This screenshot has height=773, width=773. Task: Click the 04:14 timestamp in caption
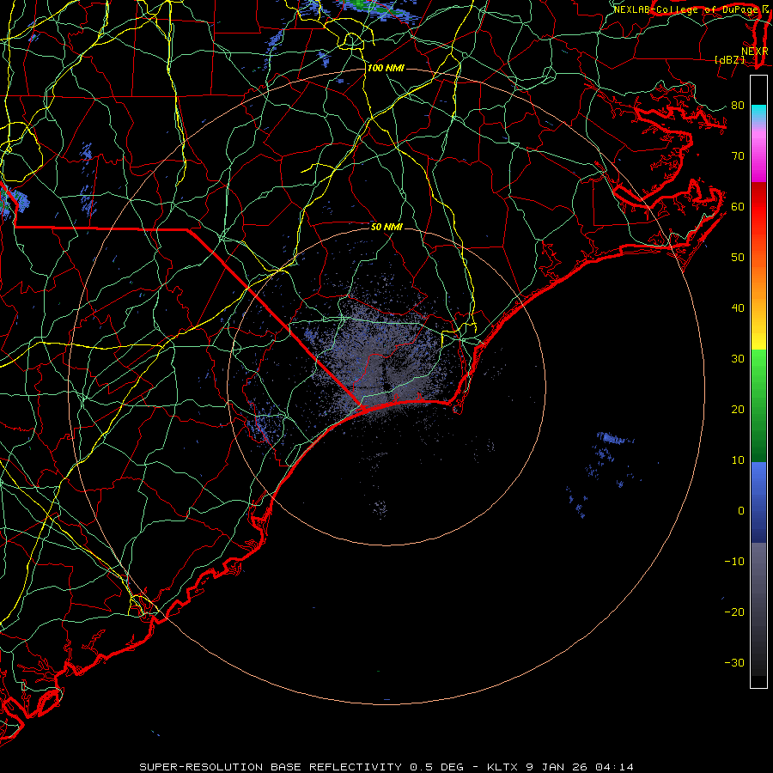[614, 767]
